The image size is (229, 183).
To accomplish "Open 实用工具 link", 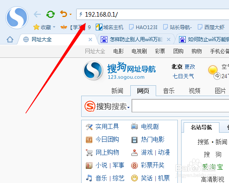I will (x=107, y=126).
